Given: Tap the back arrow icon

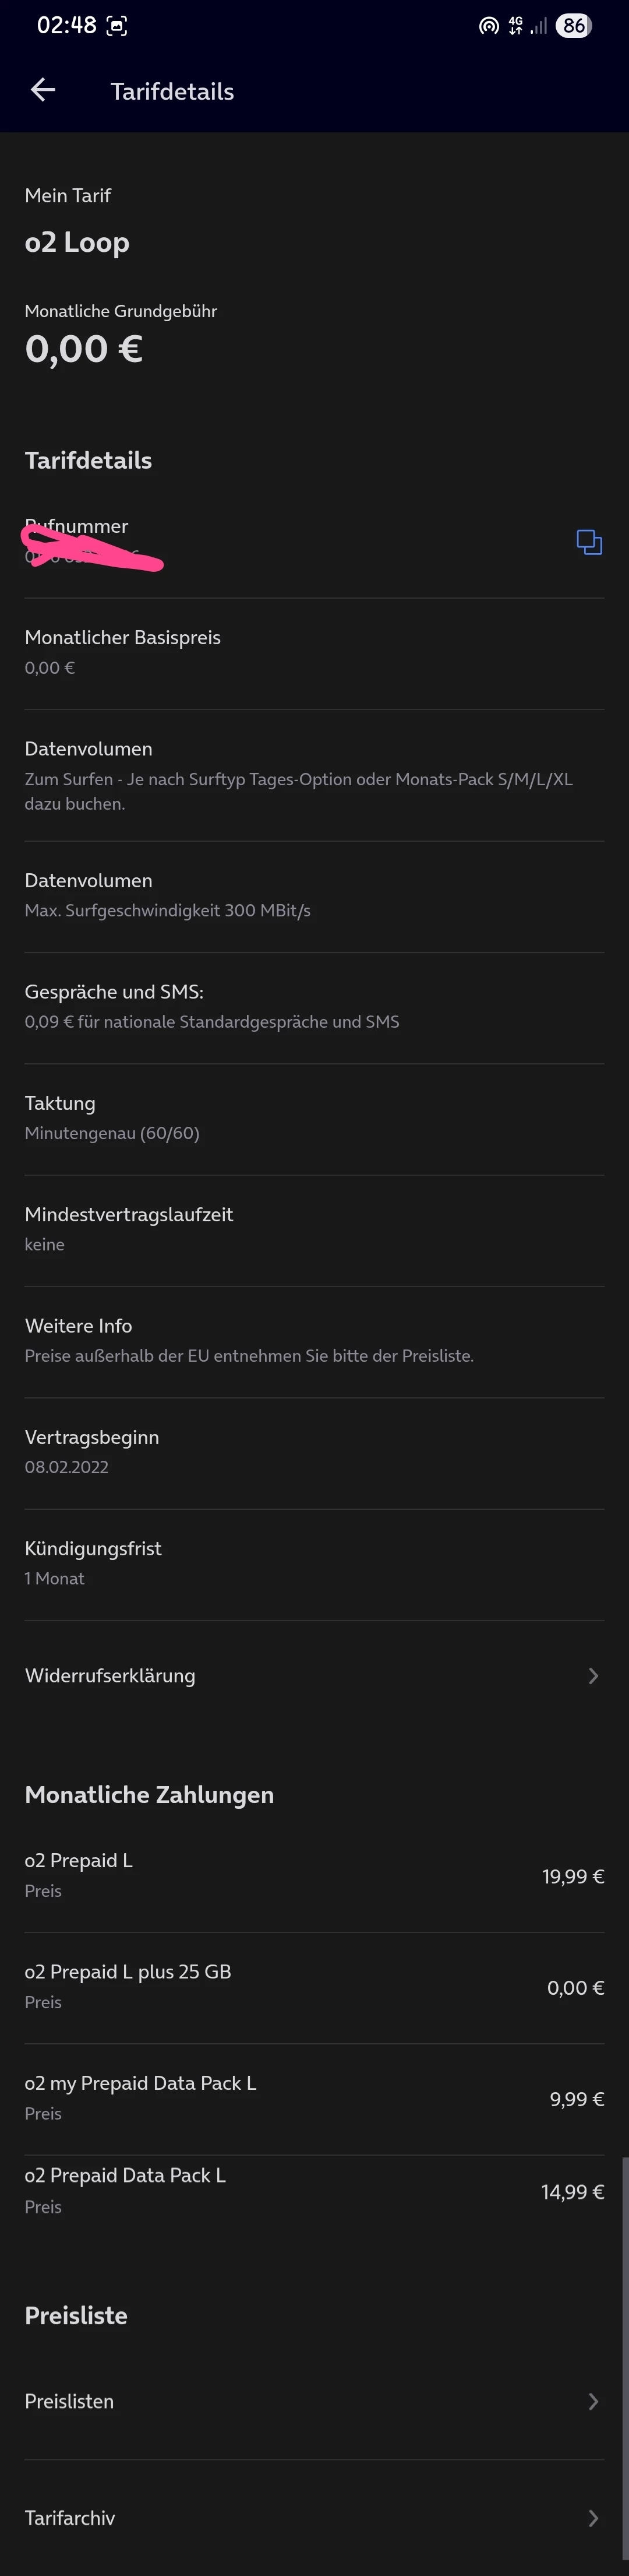Looking at the screenshot, I should 43,91.
